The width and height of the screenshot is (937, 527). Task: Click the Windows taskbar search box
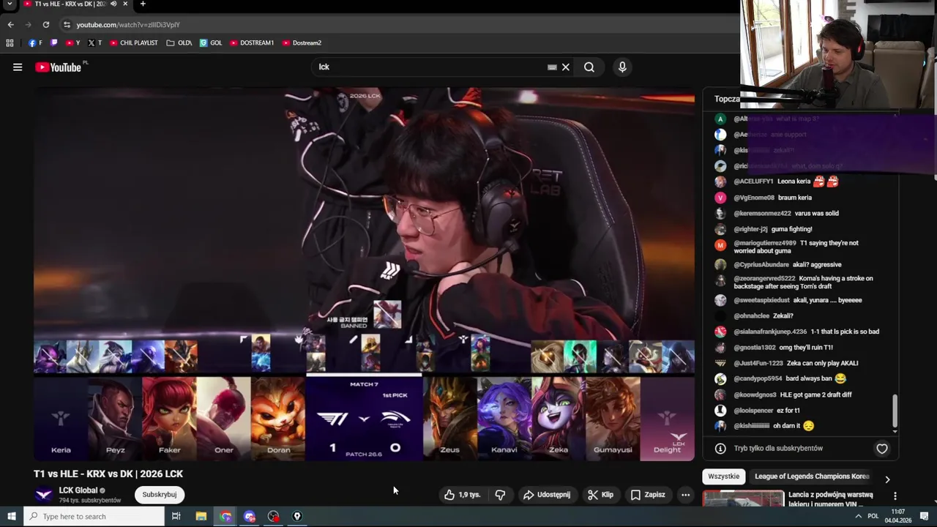[x=95, y=517]
